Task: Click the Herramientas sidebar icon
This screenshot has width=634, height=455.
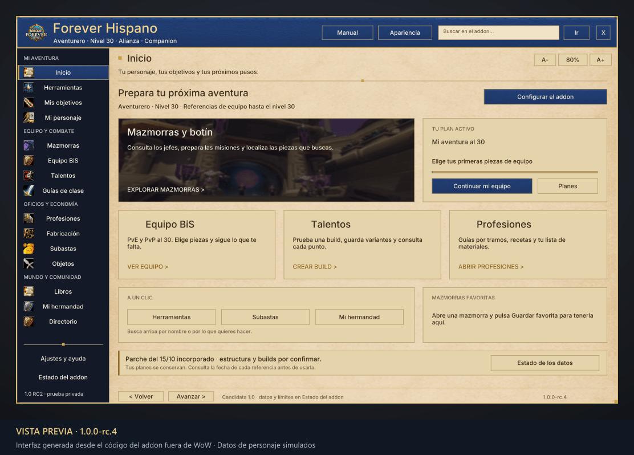Action: click(x=29, y=87)
